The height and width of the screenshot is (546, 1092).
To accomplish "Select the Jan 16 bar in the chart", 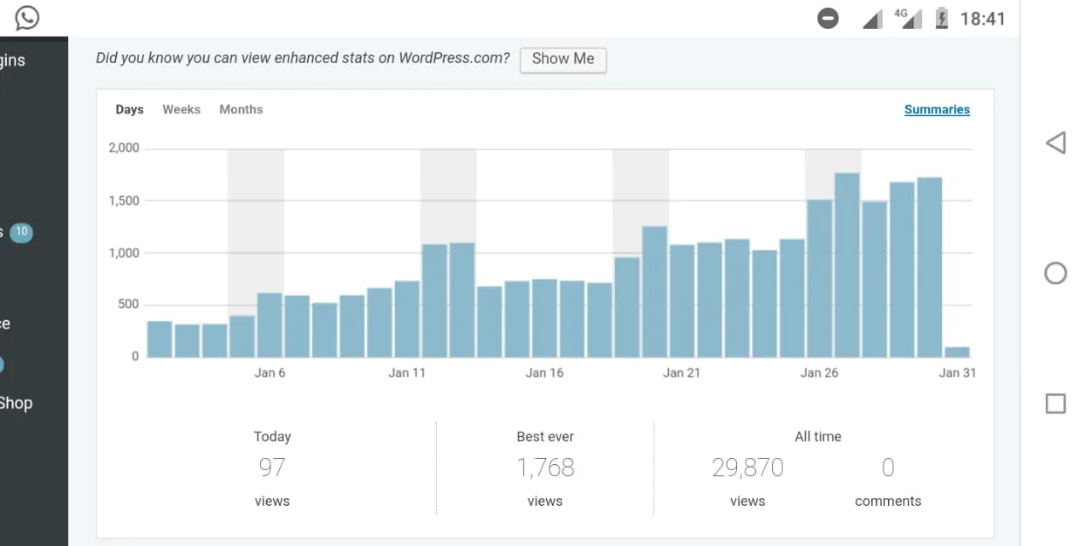I will click(x=544, y=318).
